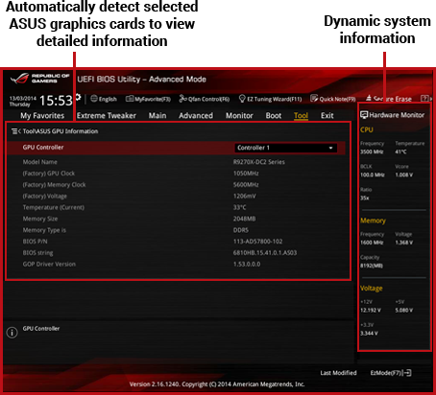The width and height of the screenshot is (436, 395).
Task: Select the GPU Controller row label
Action: 43,148
